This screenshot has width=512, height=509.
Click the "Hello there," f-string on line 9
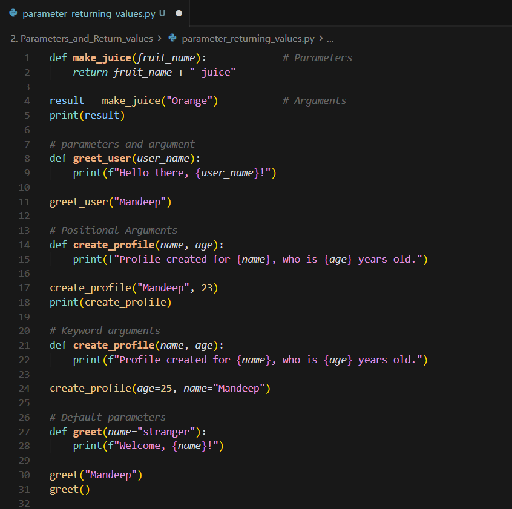[x=192, y=172]
